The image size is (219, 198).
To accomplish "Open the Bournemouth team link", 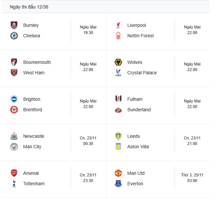I will [x=37, y=62].
